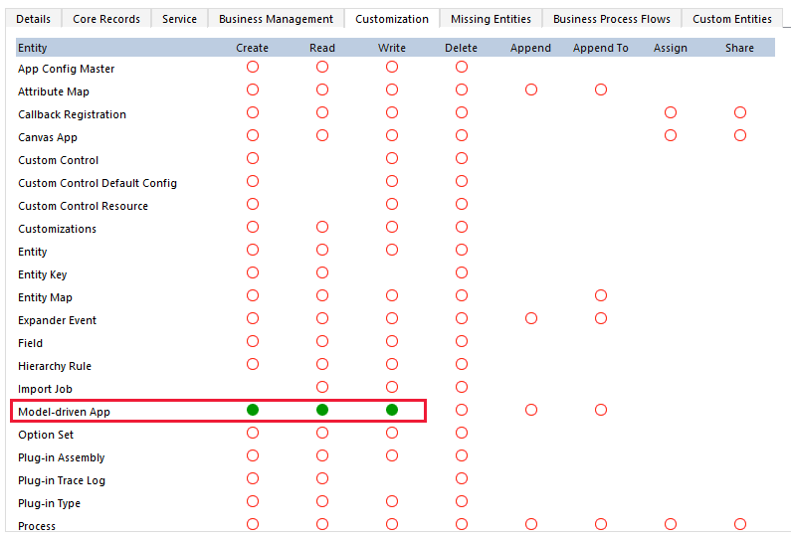Toggle Create privilege for Option Set
Screen dimensions: 791x539
pyautogui.click(x=253, y=433)
